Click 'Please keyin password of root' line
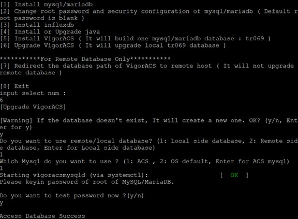The image size is (298, 219). [87, 182]
